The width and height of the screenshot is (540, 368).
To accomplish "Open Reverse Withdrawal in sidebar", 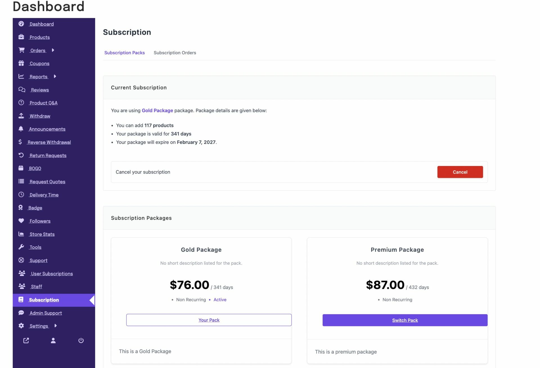I will [x=49, y=142].
